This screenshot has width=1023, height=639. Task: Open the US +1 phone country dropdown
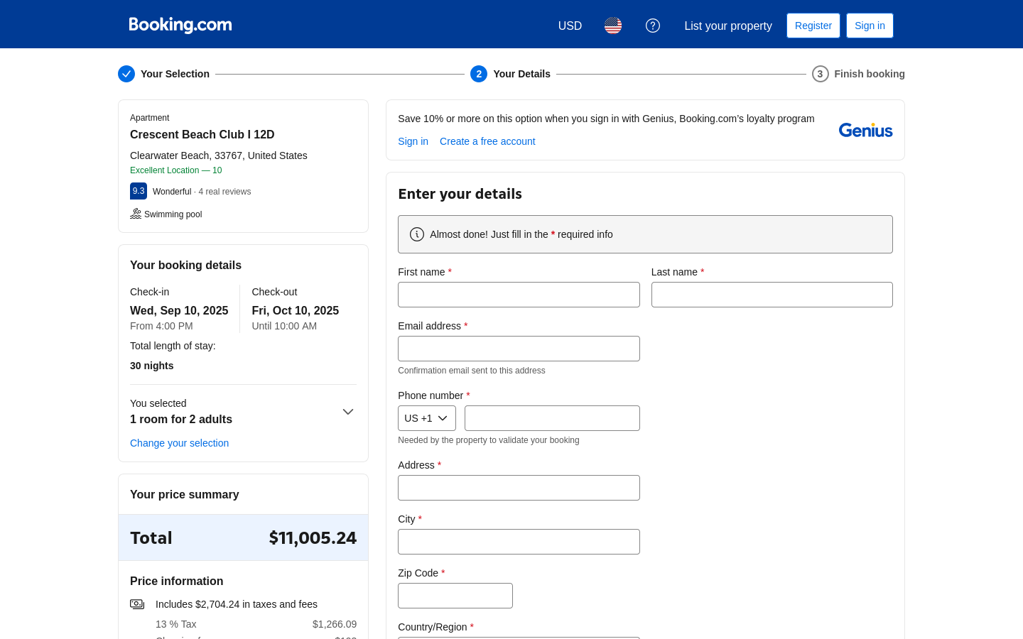(426, 418)
